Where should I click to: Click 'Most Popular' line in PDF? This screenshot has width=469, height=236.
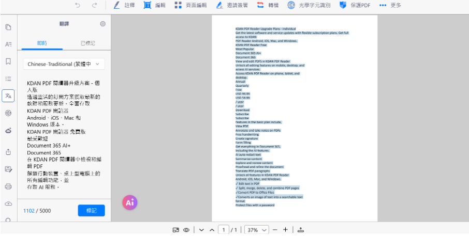coord(244,49)
